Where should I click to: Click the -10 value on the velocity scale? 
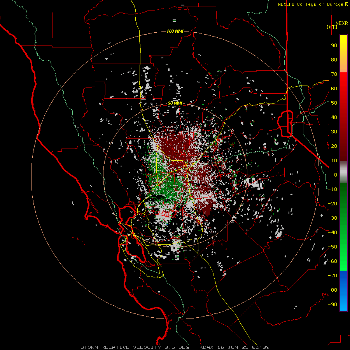click(332, 189)
